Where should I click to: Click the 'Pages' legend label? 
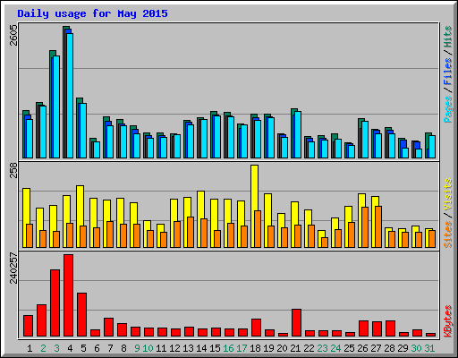tap(447, 109)
